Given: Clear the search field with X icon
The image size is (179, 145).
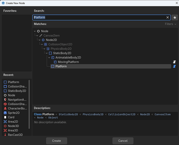Looking at the screenshot, I should (167, 17).
